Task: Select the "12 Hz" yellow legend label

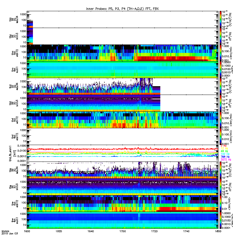Action: pos(224,148)
